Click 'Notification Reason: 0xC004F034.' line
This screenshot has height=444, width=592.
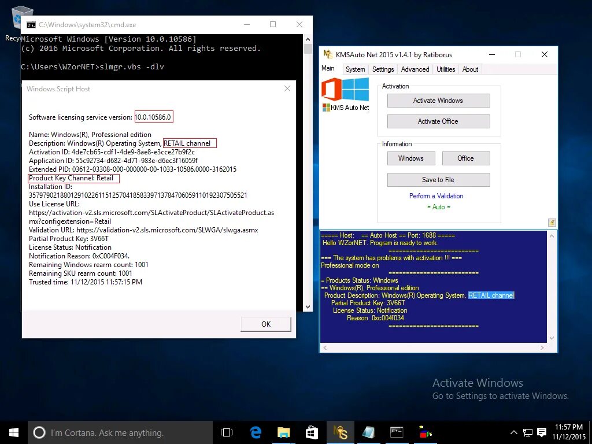point(79,256)
